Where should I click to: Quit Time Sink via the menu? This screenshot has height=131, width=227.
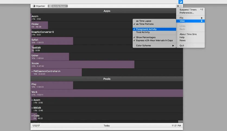click(x=190, y=45)
